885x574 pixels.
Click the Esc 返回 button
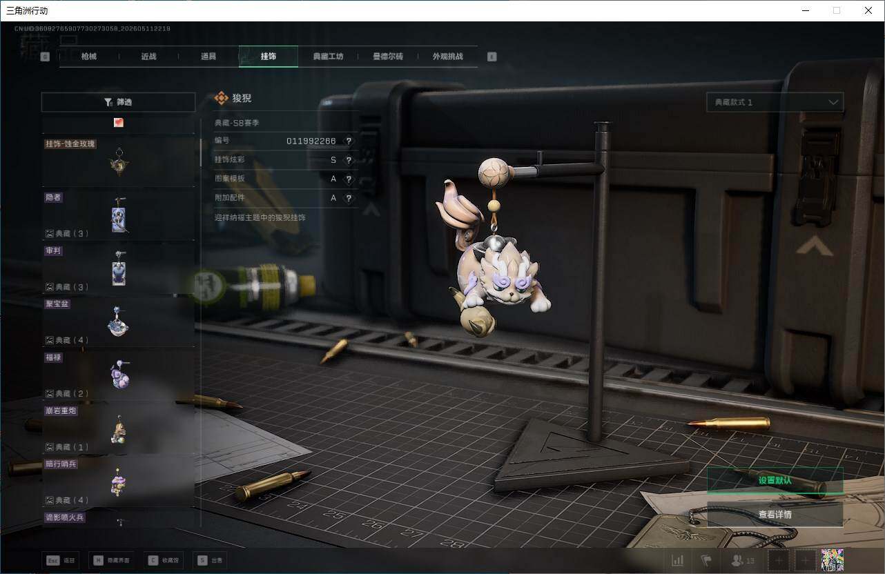point(61,561)
